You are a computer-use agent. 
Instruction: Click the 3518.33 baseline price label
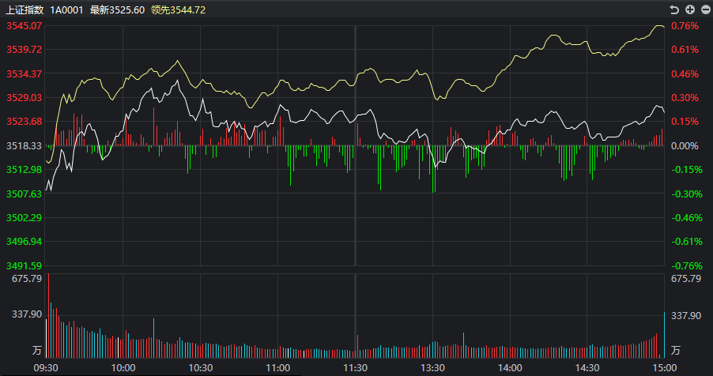click(x=24, y=146)
